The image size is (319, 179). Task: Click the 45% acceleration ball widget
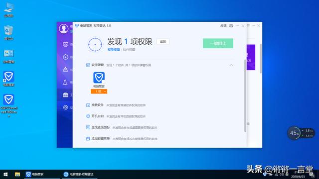pyautogui.click(x=294, y=133)
